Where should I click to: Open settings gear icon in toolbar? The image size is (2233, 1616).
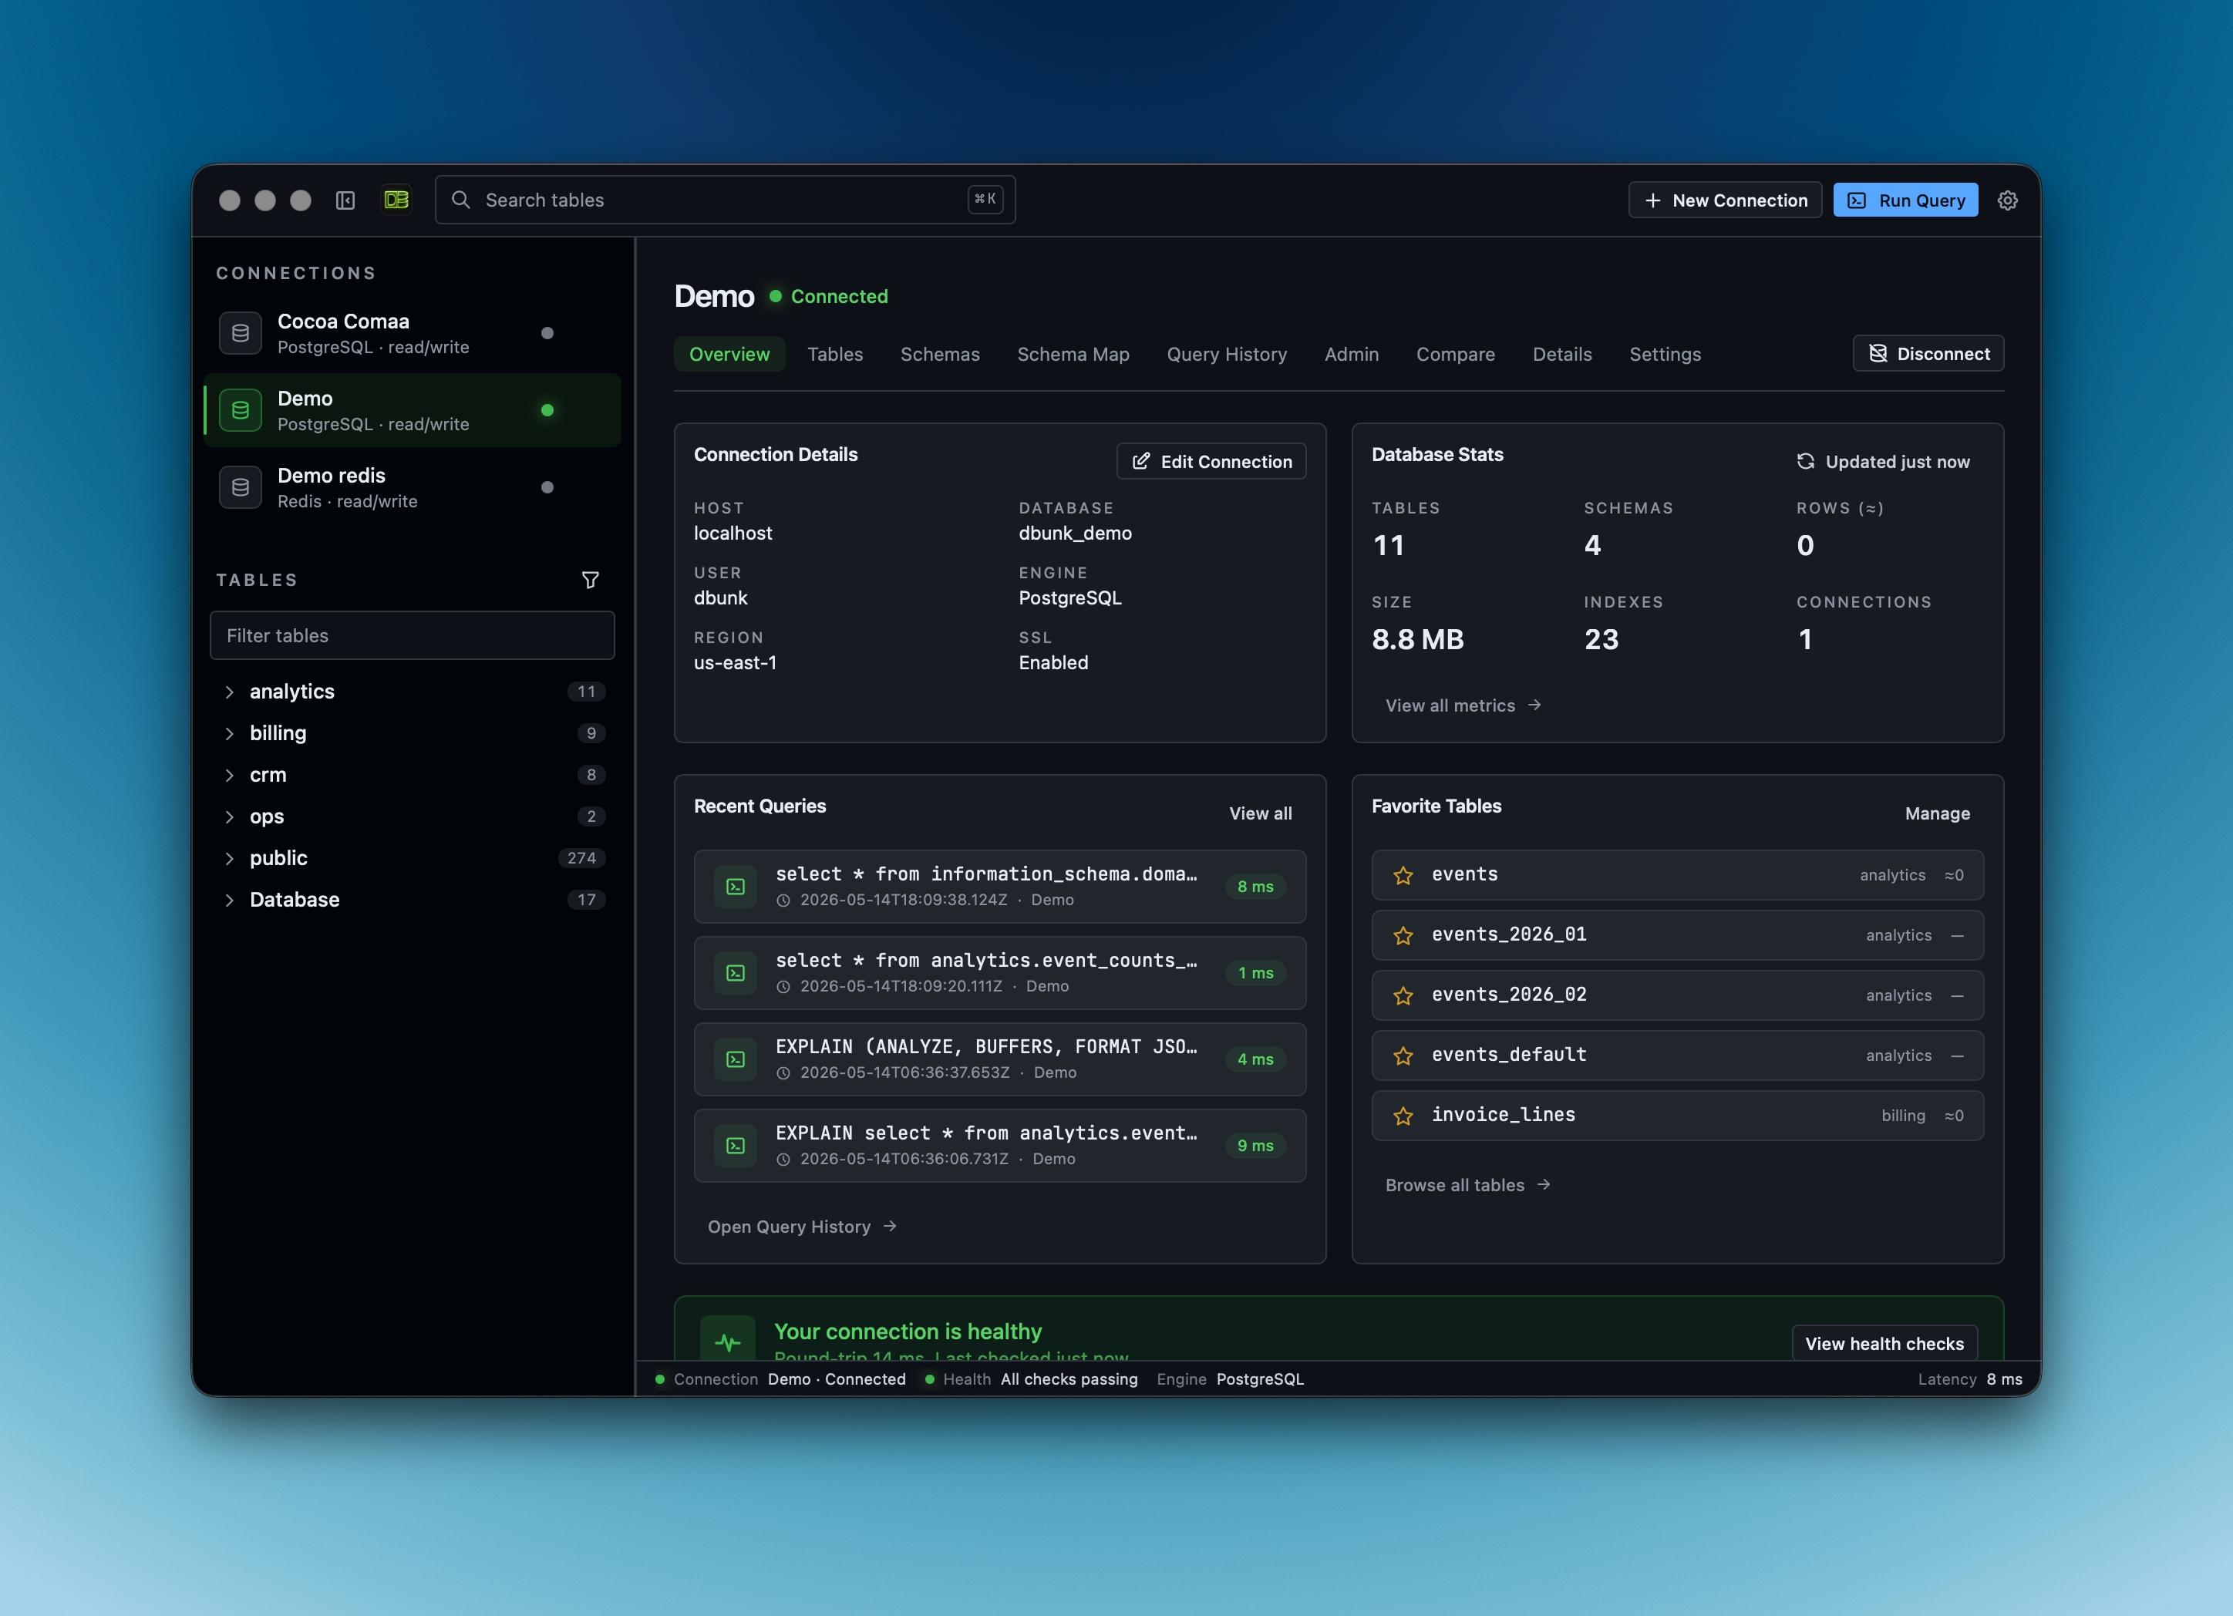click(x=2008, y=200)
